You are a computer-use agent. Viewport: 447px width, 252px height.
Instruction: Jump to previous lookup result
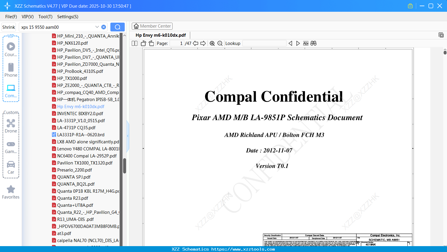[x=290, y=43]
